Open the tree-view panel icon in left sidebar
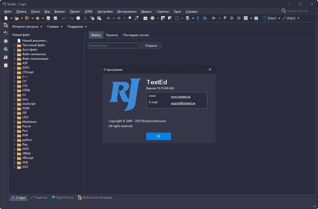The image size is (318, 209). click(6, 25)
